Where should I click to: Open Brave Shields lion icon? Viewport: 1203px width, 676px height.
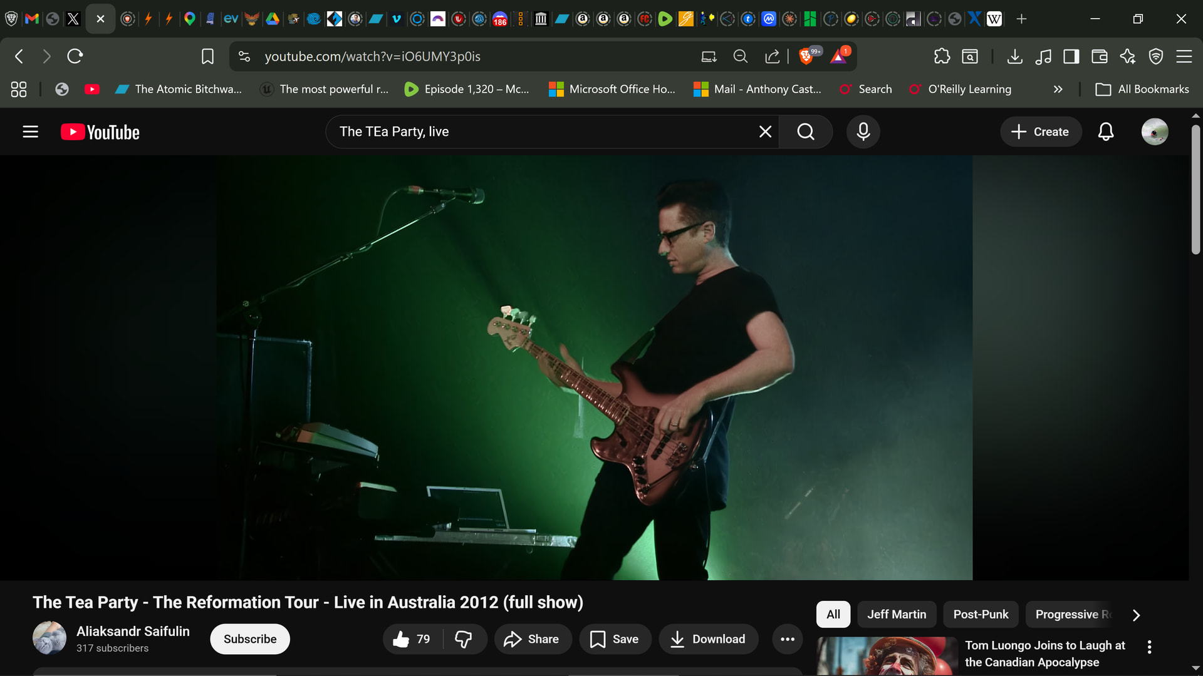click(806, 56)
